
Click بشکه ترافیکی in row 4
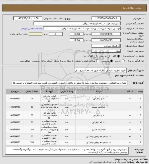coord(99,122)
